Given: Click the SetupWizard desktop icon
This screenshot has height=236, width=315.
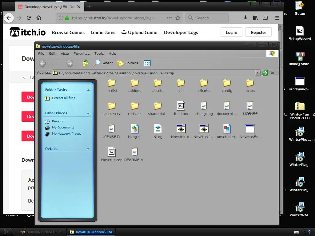Looking at the screenshot, I should tap(300, 33).
